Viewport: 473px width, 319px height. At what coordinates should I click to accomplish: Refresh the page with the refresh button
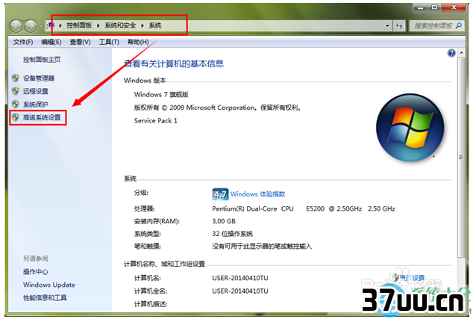tap(399, 25)
